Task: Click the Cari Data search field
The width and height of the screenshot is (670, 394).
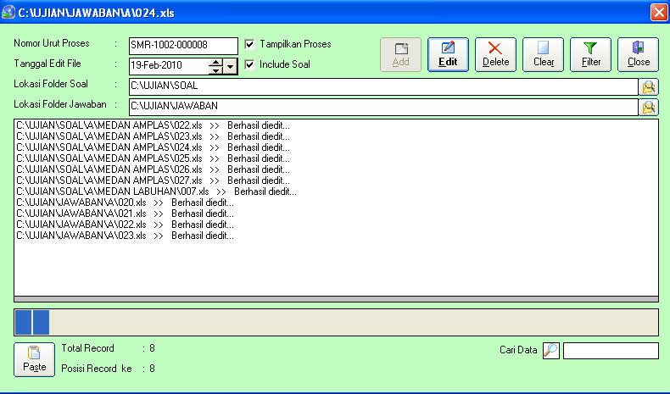Action: coord(611,351)
